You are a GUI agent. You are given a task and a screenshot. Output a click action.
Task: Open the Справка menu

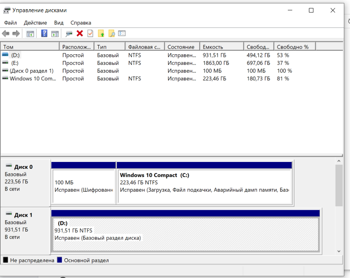click(x=81, y=23)
